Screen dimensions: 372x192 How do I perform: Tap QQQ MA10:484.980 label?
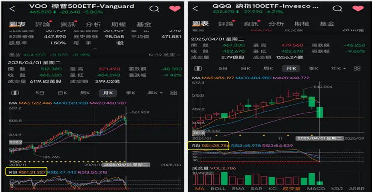pyautogui.click(x=254, y=78)
